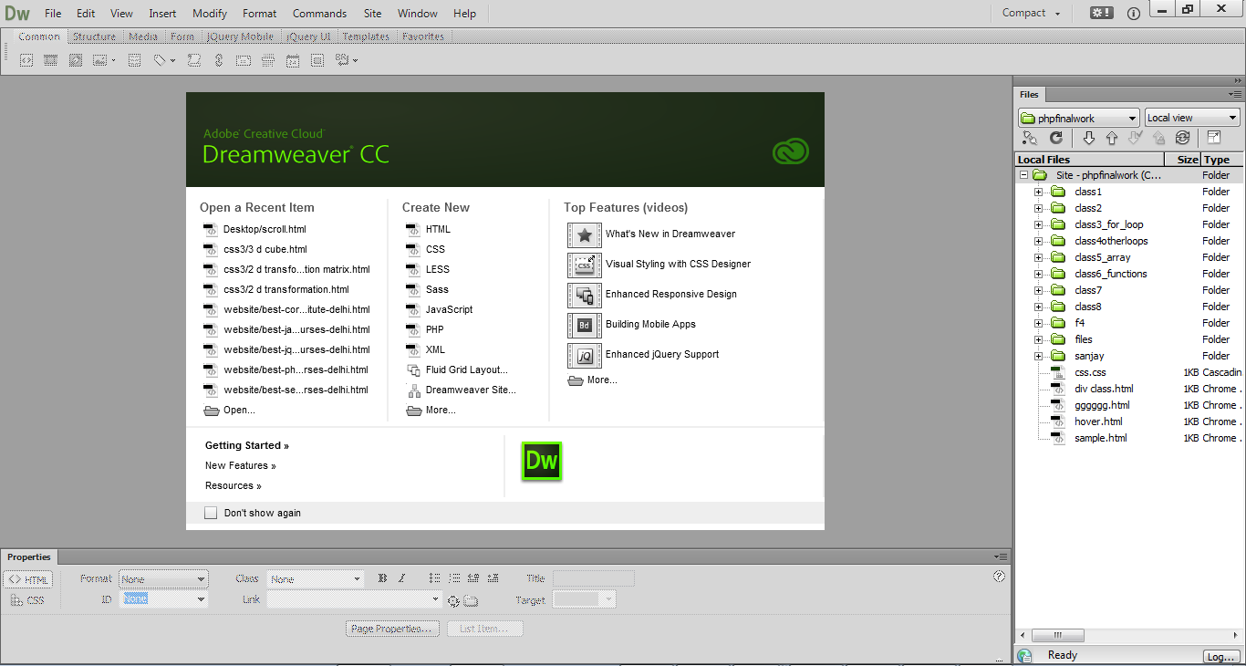Click the Getting Started link
The height and width of the screenshot is (666, 1246).
[x=247, y=445]
